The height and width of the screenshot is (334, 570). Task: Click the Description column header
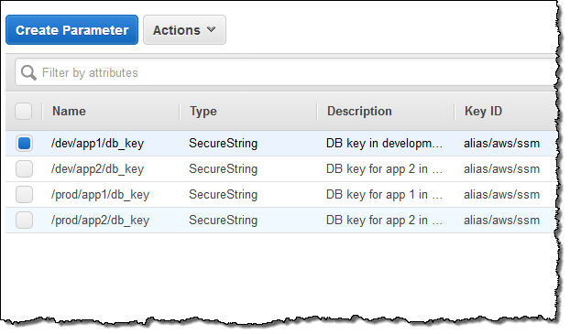click(x=359, y=111)
